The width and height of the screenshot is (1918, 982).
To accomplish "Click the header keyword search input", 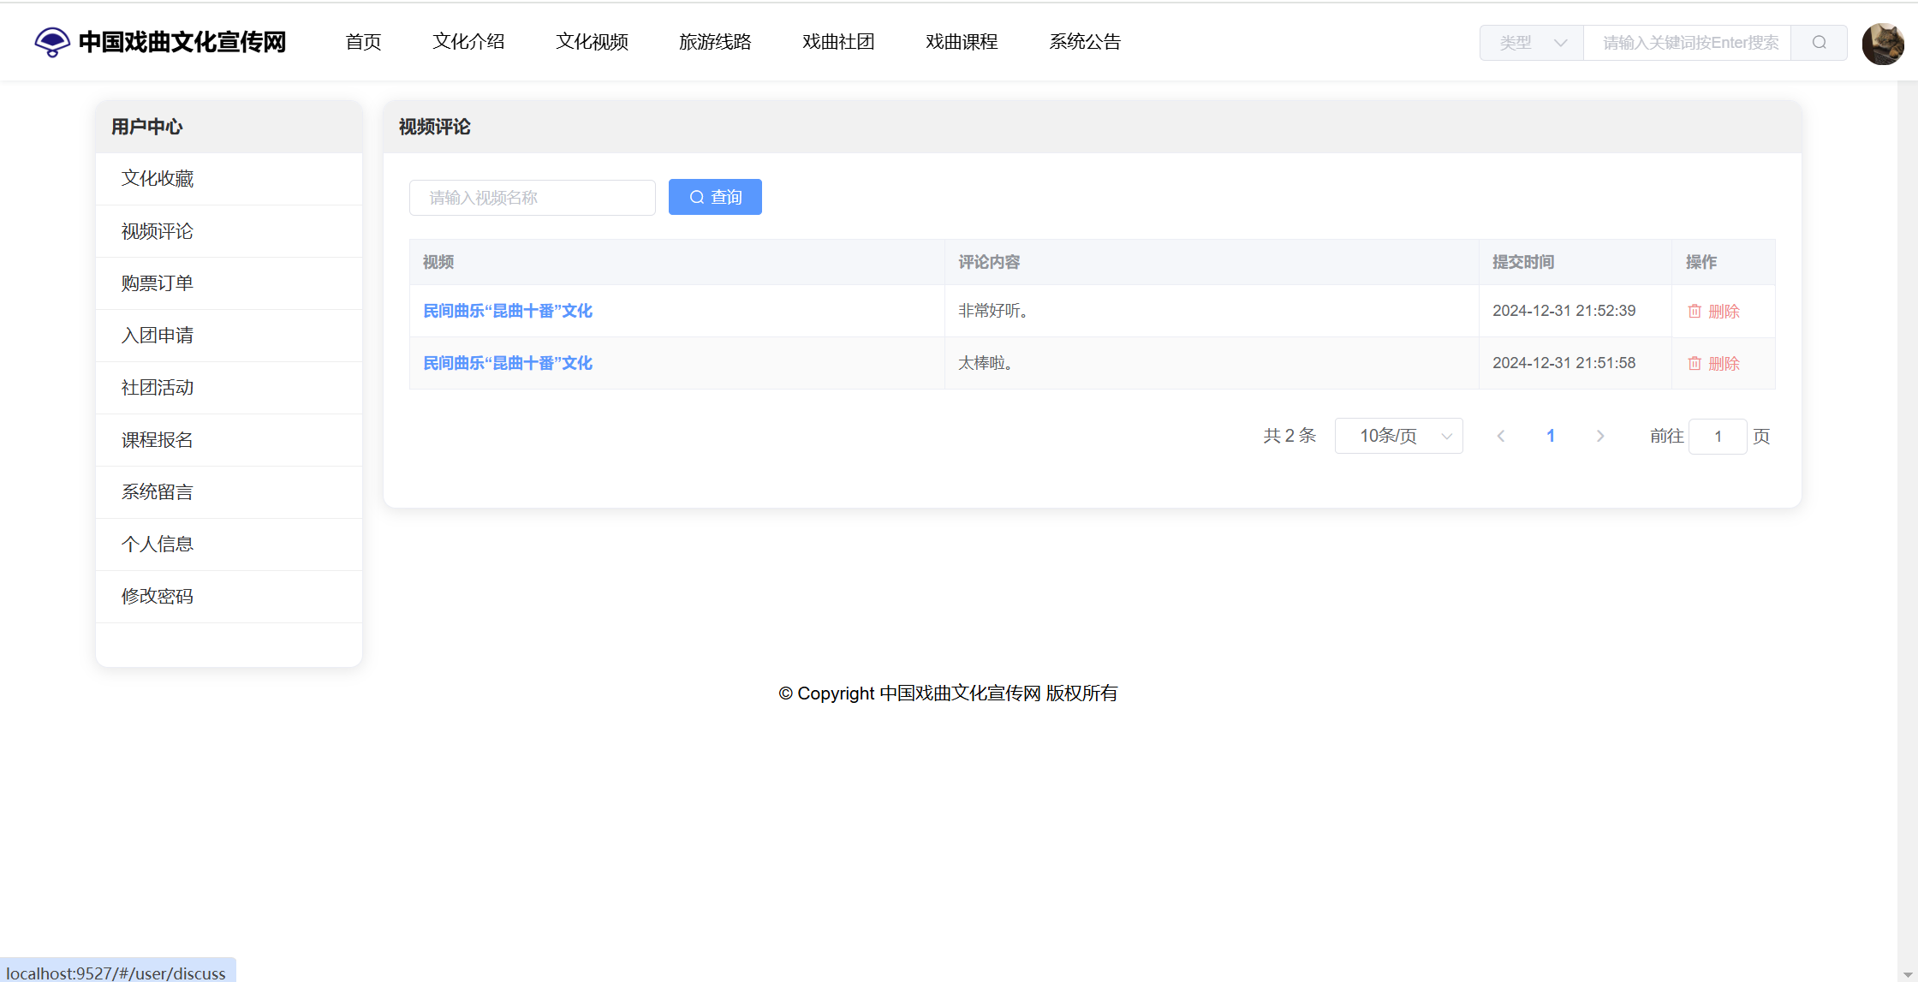I will 1686,43.
